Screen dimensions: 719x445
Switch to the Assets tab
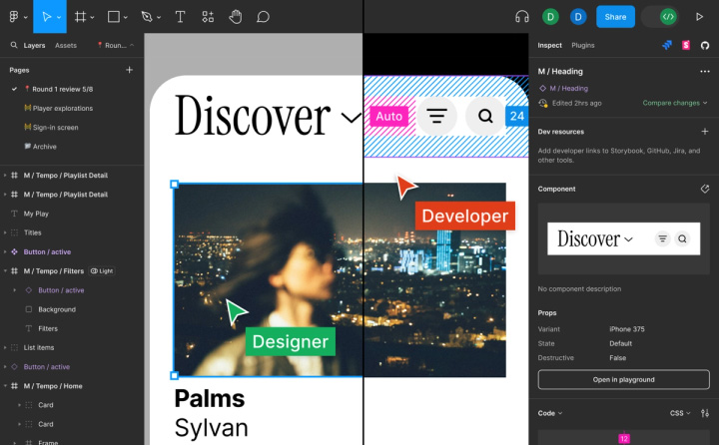(66, 45)
